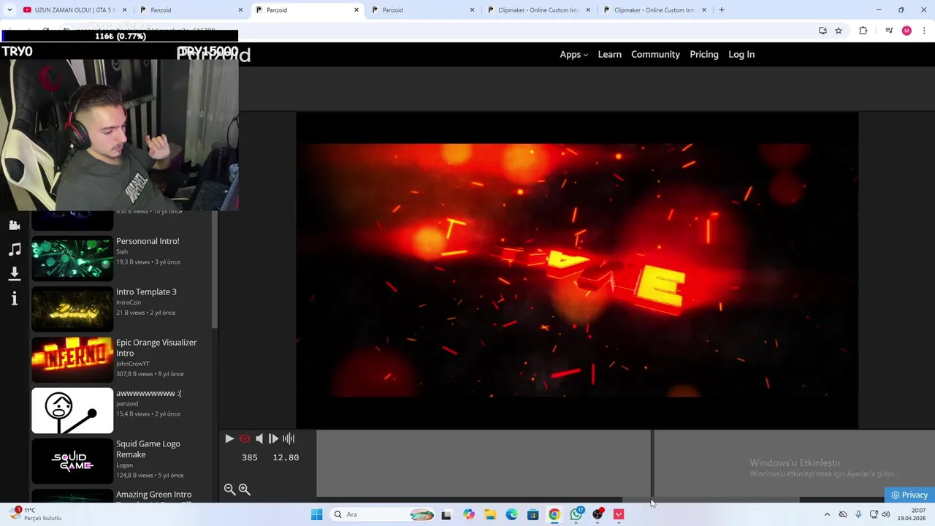Open the Privacy settings button
Screen dimensions: 935x526
coord(909,495)
